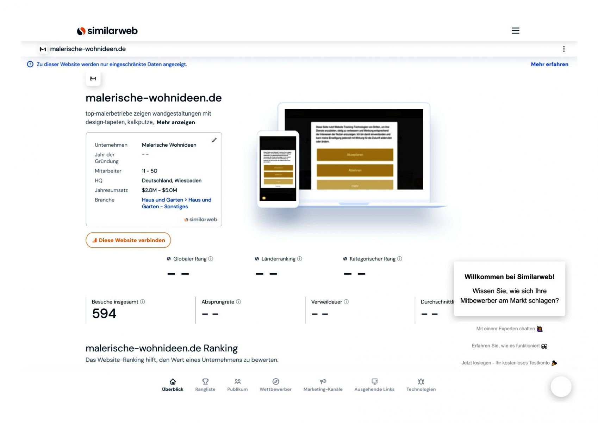Click the round chat bubble button
The width and height of the screenshot is (598, 423).
(561, 386)
